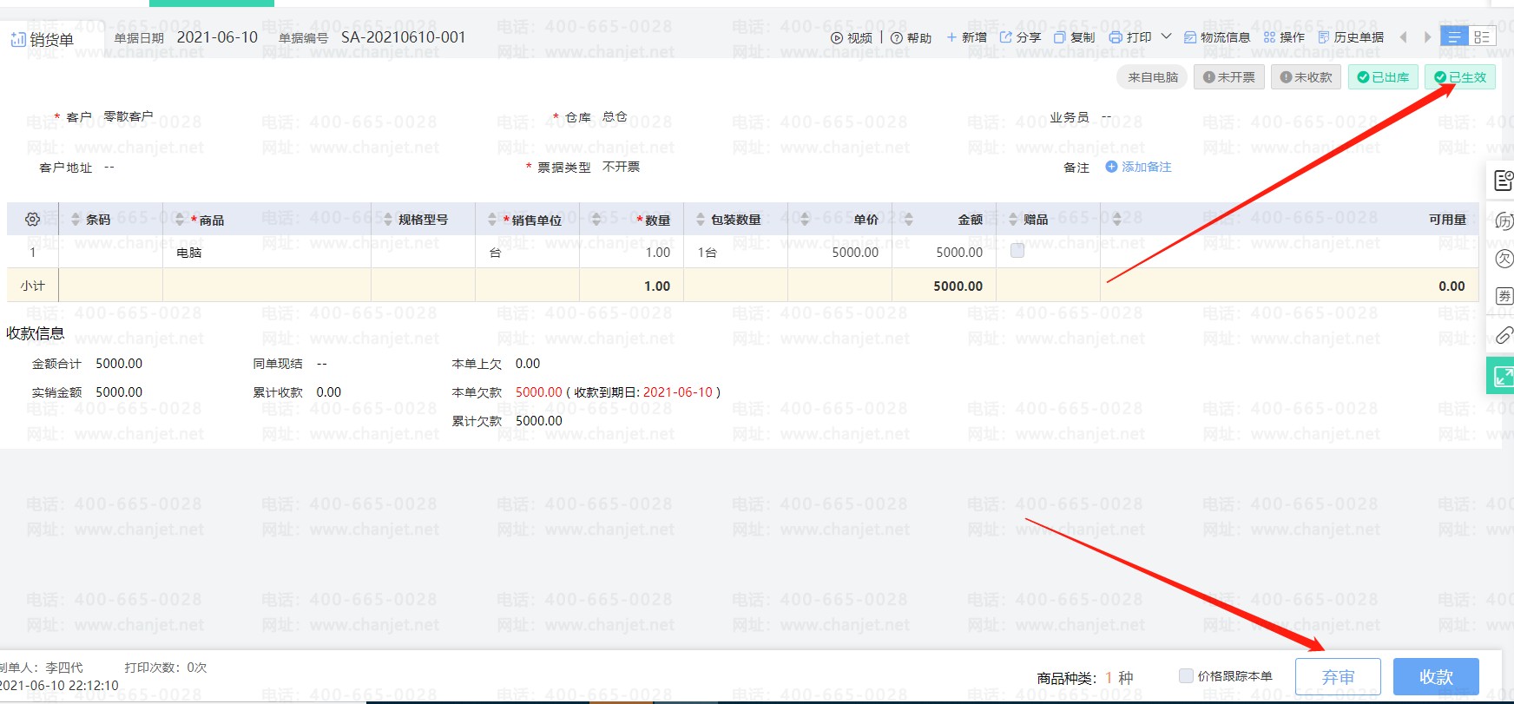1514x704 pixels.
Task: Select the document date 2021-06-10
Action: [217, 37]
